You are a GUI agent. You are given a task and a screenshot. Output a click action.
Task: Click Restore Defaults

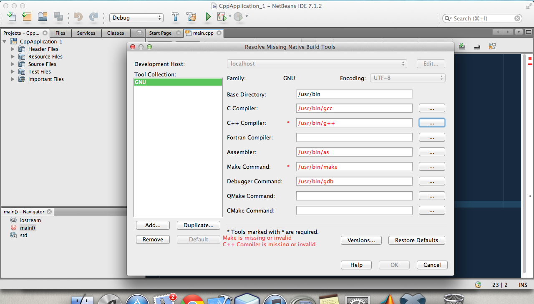[417, 240]
